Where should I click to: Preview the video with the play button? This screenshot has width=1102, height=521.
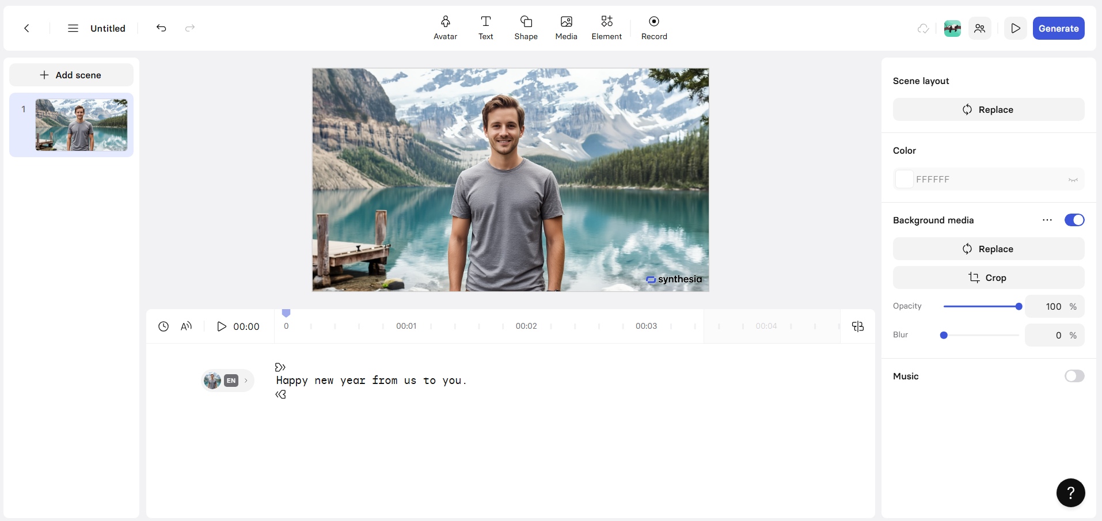point(1016,28)
